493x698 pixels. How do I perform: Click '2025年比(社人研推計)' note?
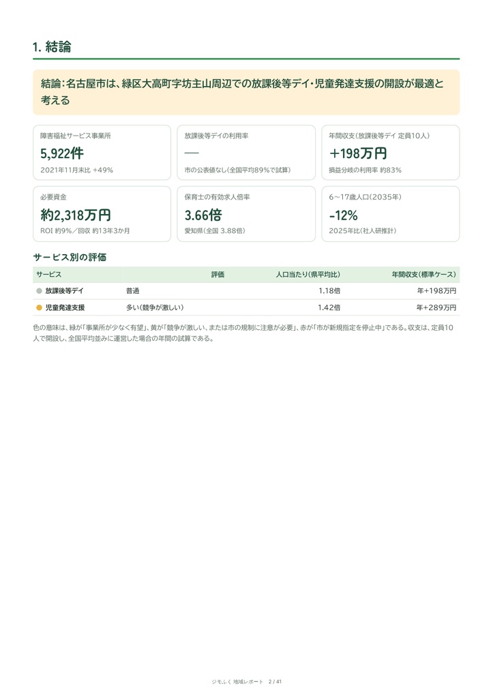tap(363, 231)
